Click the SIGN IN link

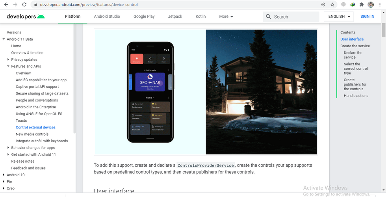coord(367,17)
